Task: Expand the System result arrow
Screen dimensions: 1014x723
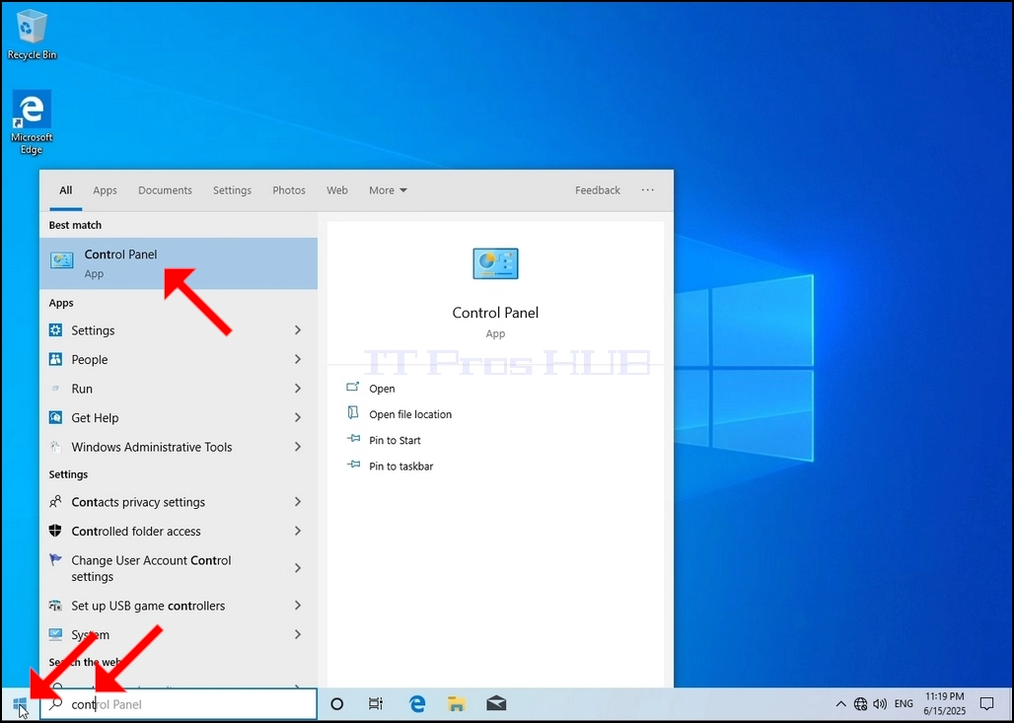Action: [x=298, y=634]
